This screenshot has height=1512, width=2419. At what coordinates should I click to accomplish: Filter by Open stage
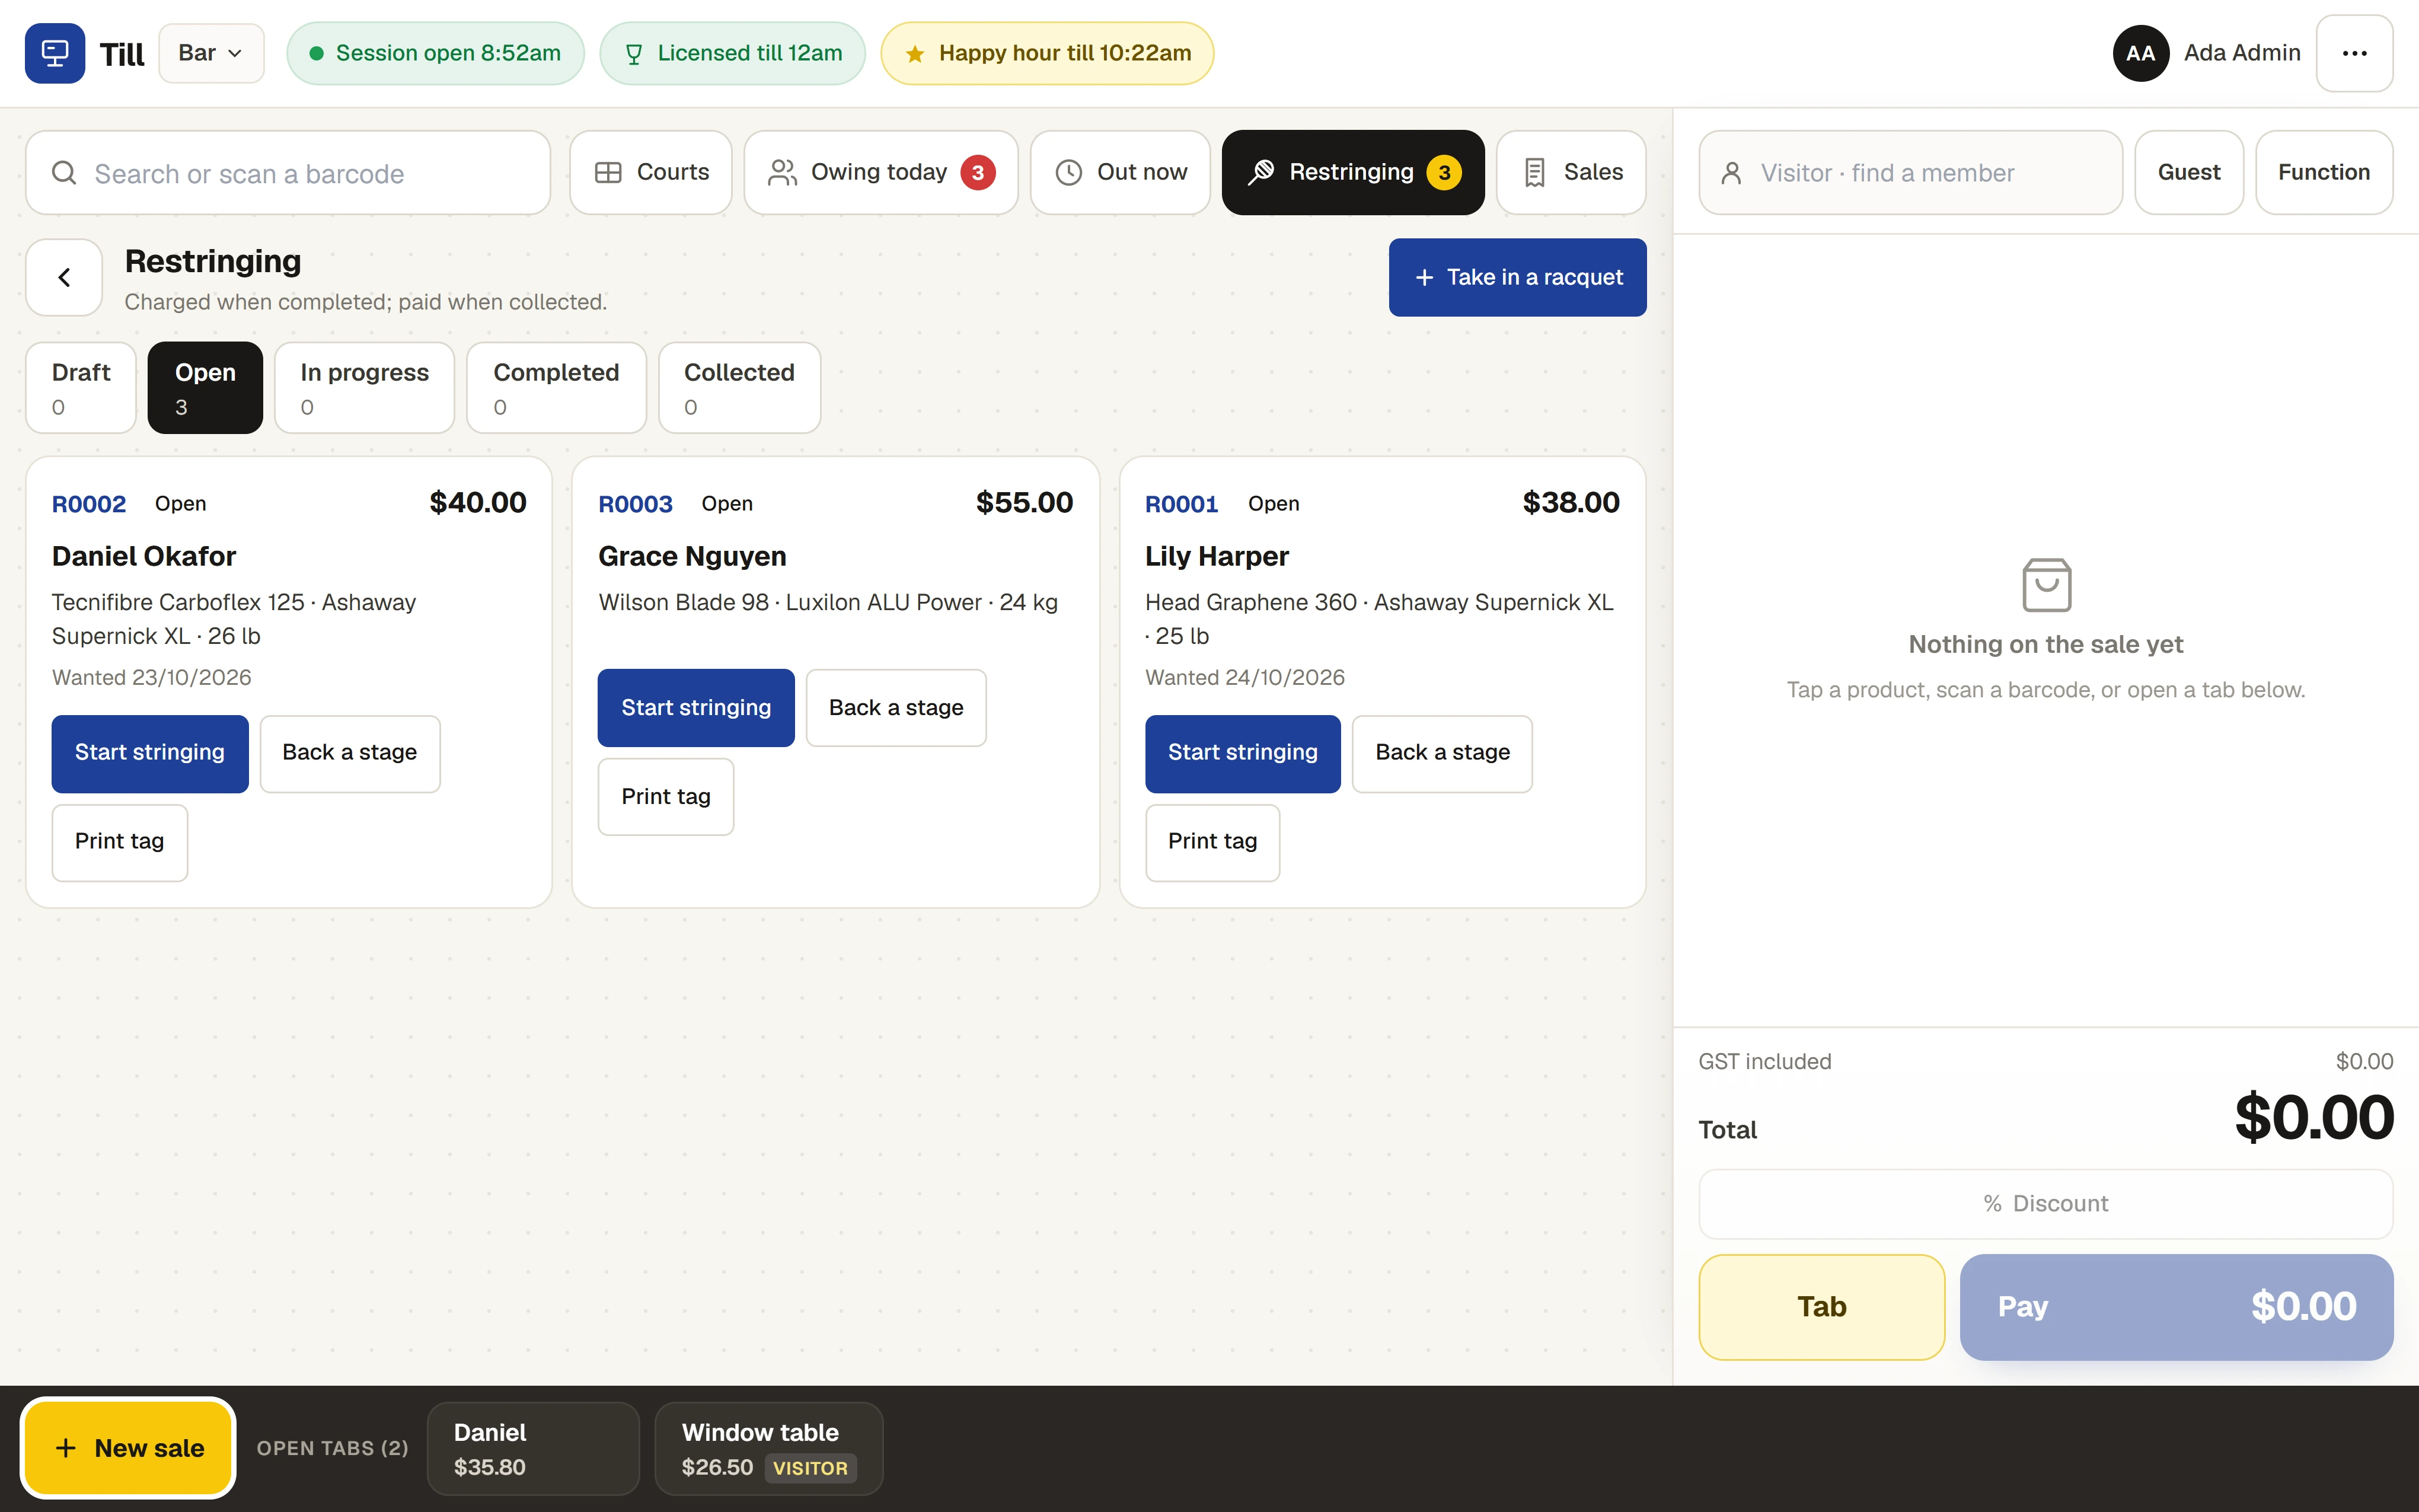coord(205,388)
